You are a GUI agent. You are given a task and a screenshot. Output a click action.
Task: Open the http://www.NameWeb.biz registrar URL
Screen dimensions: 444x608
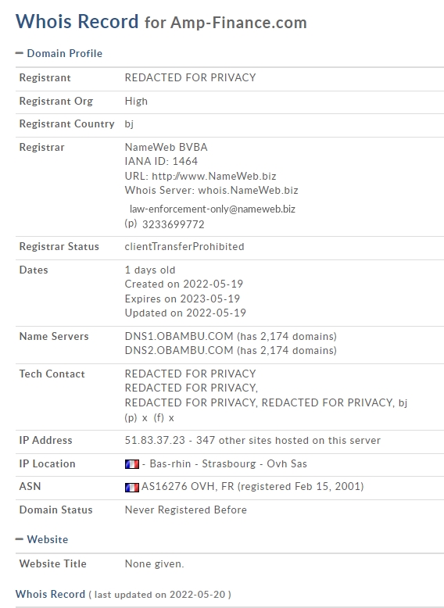214,176
